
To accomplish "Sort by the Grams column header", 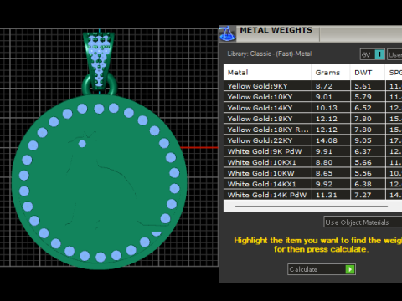I will click(x=331, y=73).
